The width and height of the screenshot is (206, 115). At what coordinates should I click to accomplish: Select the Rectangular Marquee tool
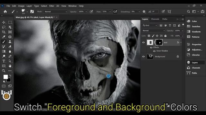10,22
